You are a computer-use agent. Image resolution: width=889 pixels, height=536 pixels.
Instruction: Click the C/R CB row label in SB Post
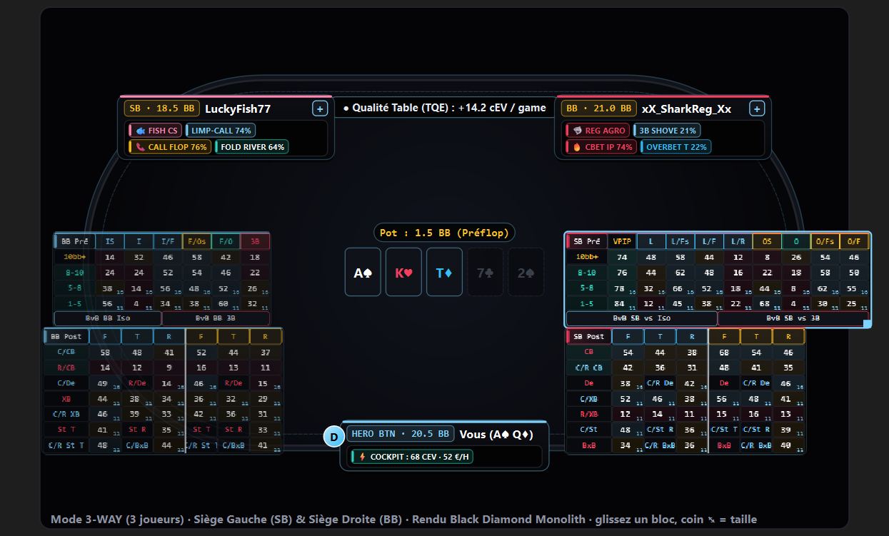click(589, 368)
